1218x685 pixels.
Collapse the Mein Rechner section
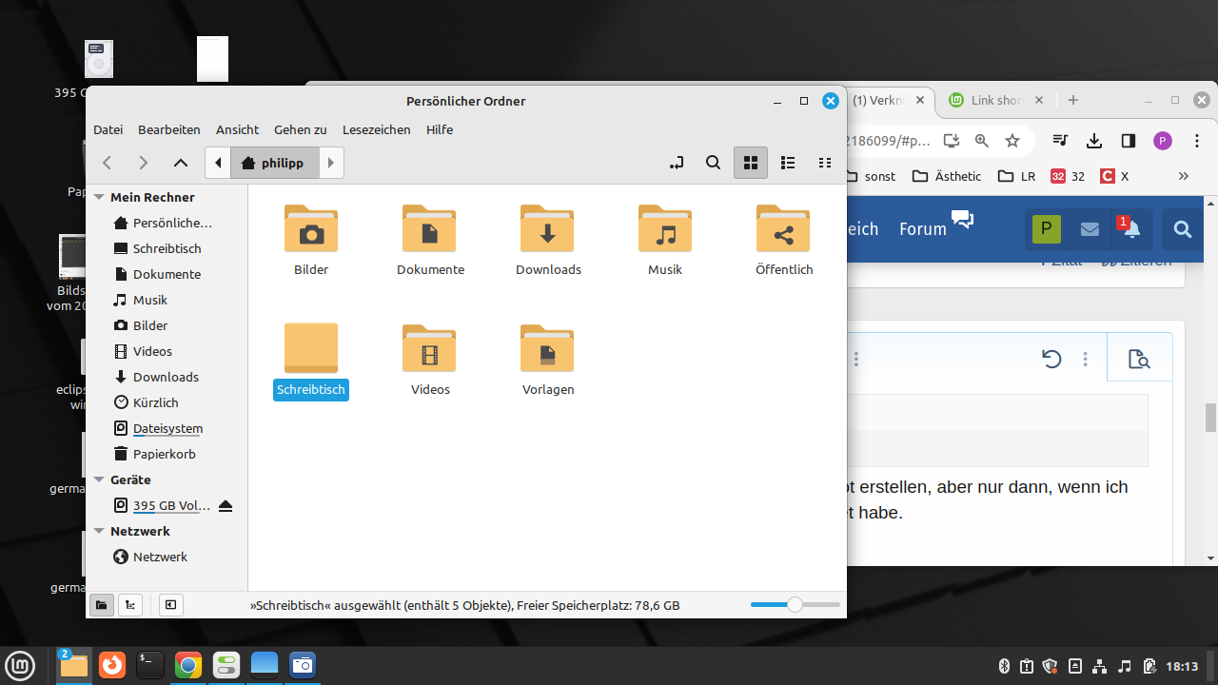pyautogui.click(x=99, y=197)
